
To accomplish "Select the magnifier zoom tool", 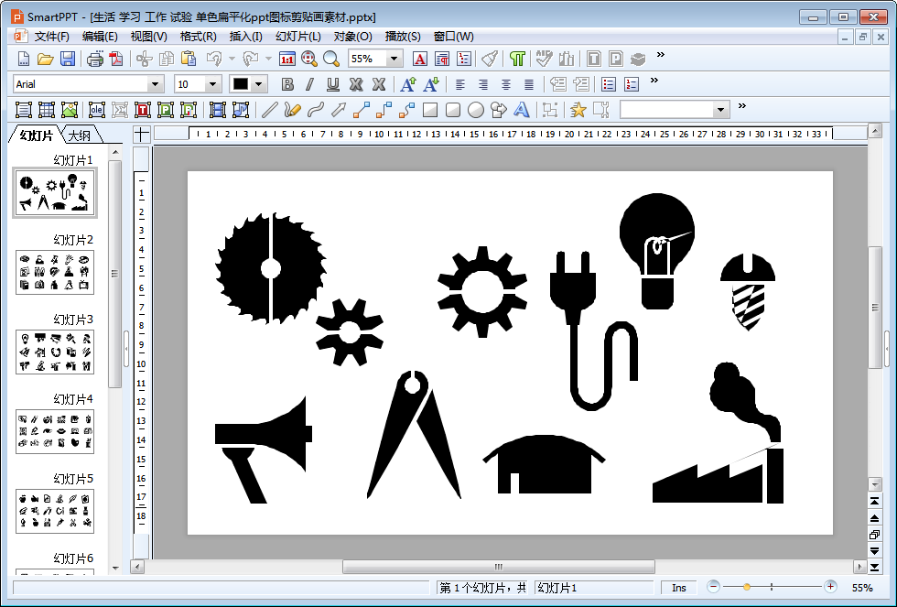I will coord(331,59).
